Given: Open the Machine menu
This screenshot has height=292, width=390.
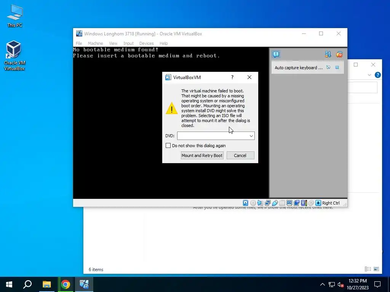Looking at the screenshot, I should pos(95,43).
